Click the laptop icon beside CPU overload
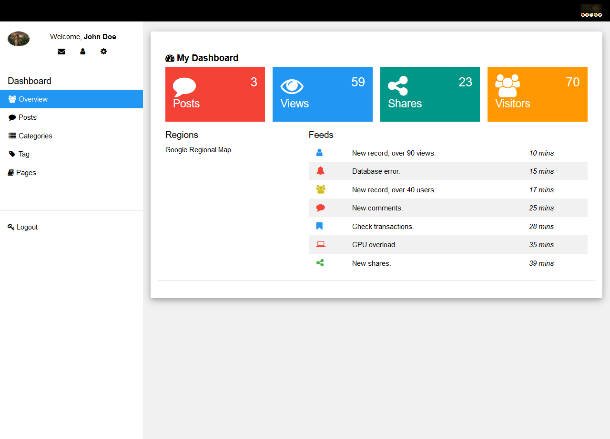This screenshot has width=610, height=439. tap(320, 244)
